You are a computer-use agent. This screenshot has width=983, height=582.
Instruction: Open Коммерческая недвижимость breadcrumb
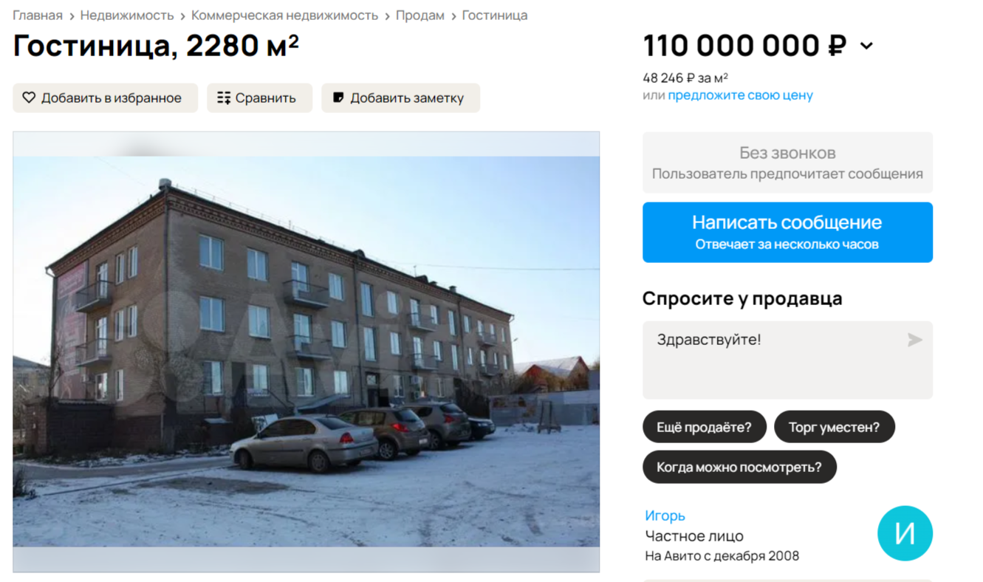click(x=284, y=16)
